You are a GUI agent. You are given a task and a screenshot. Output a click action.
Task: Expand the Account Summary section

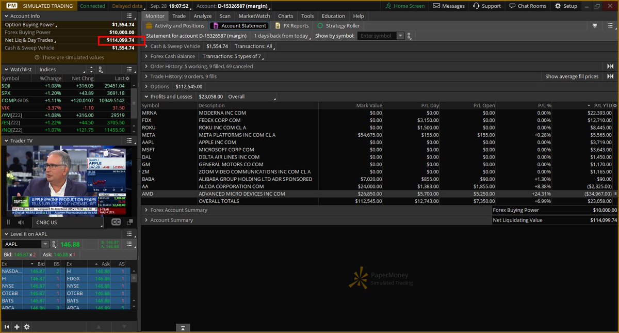[x=146, y=220]
